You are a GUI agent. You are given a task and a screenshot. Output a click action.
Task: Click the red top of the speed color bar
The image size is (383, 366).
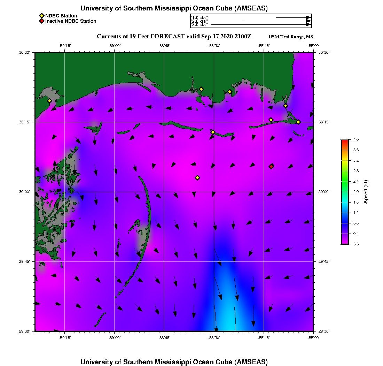(344, 141)
